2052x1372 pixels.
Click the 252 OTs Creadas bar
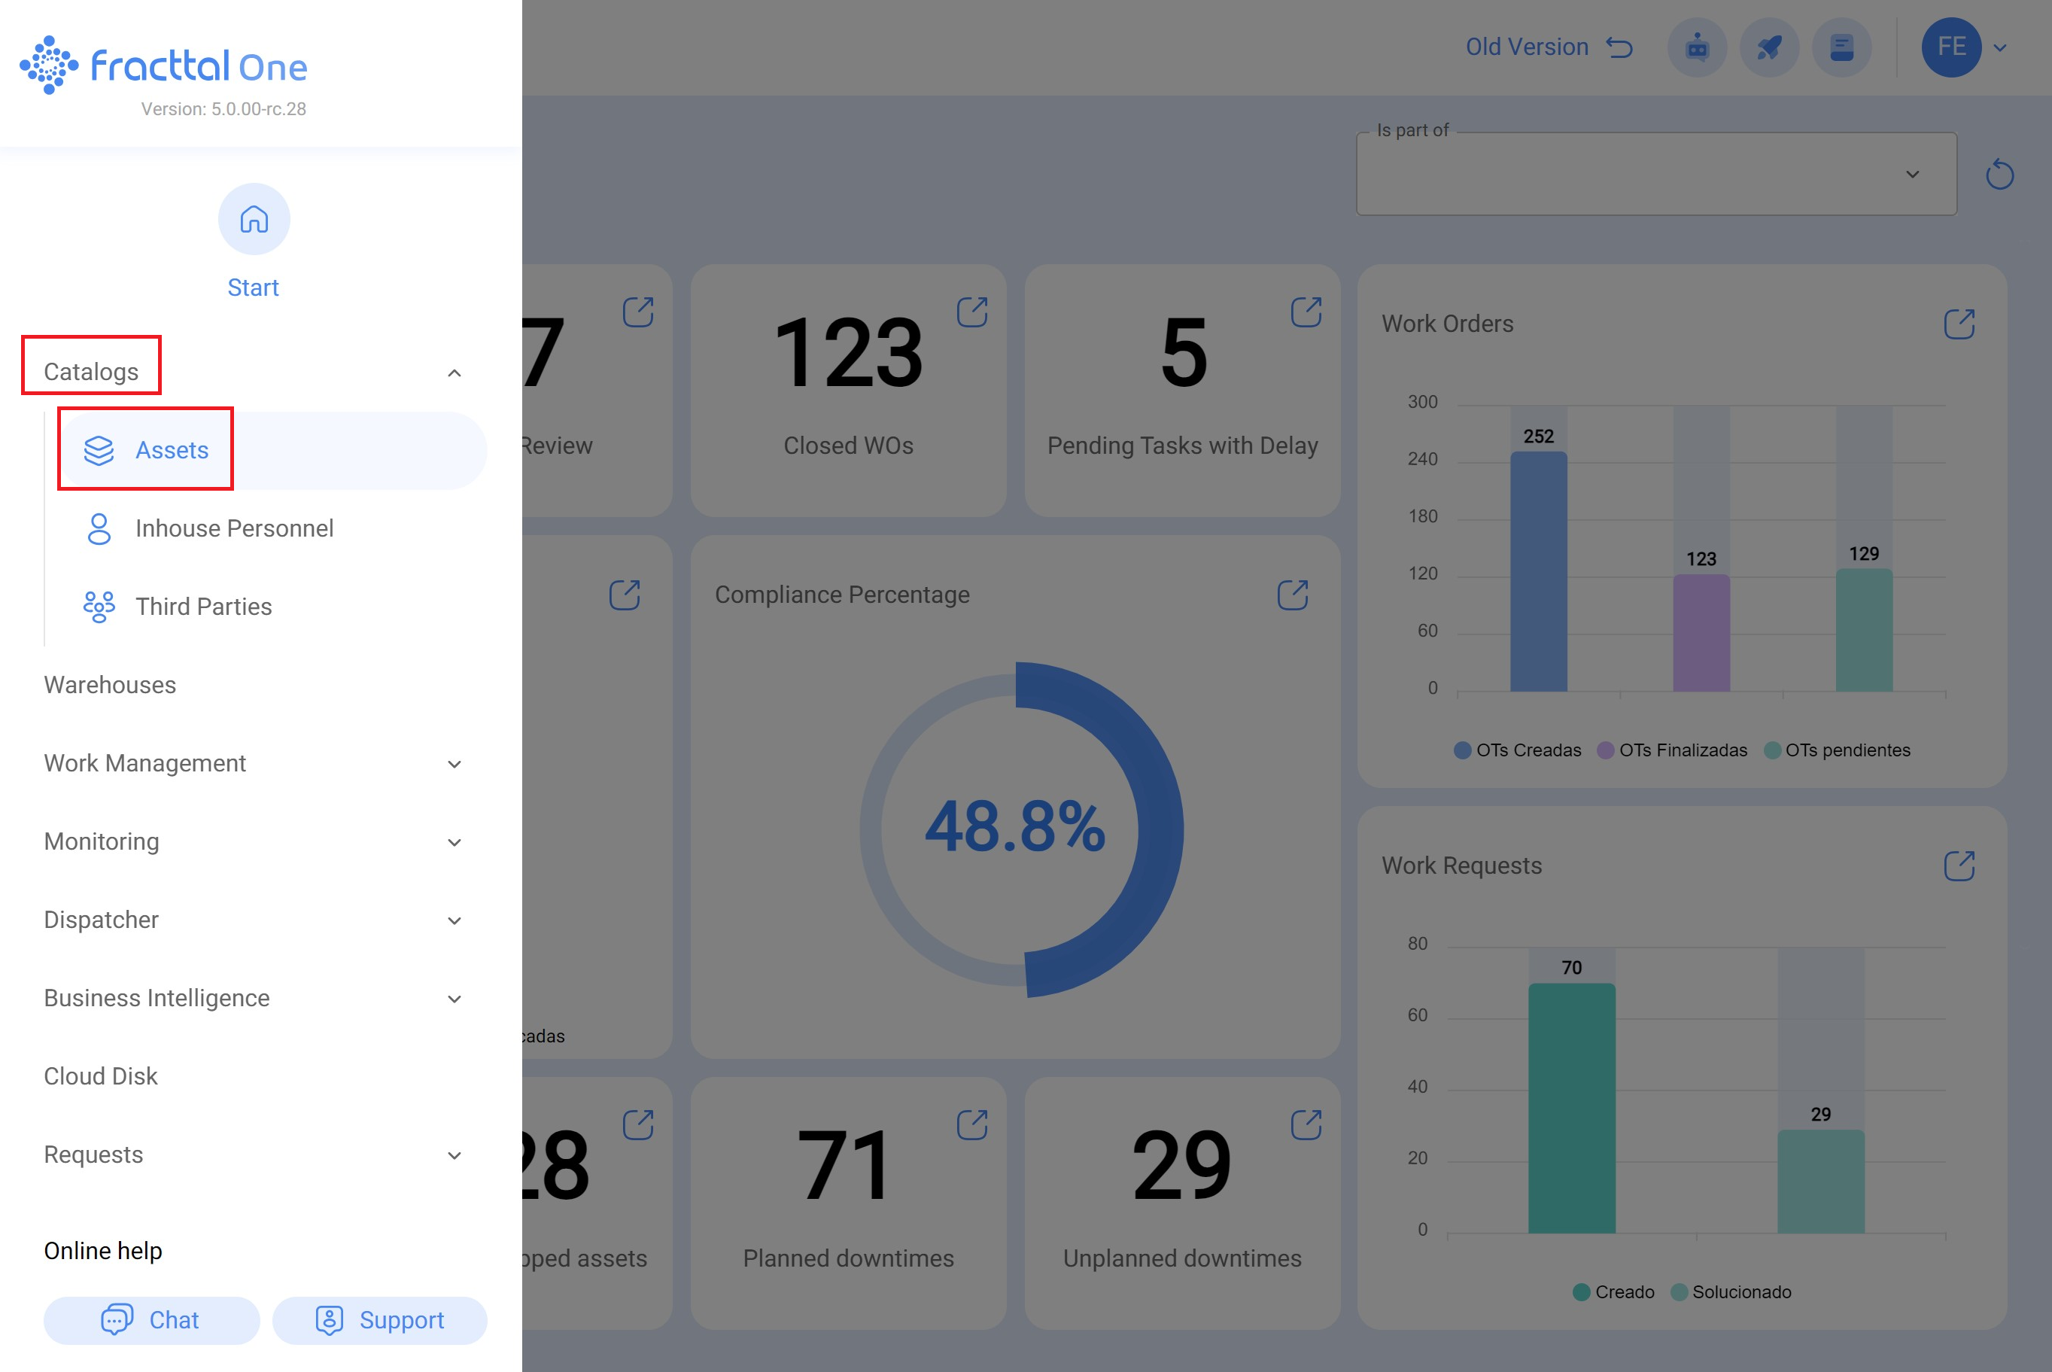[x=1539, y=571]
